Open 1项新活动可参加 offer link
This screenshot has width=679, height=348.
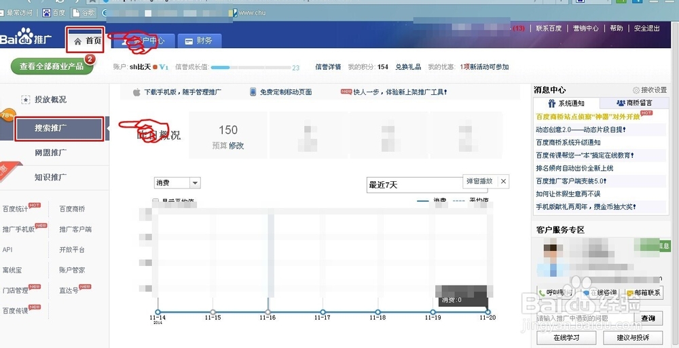(x=484, y=66)
